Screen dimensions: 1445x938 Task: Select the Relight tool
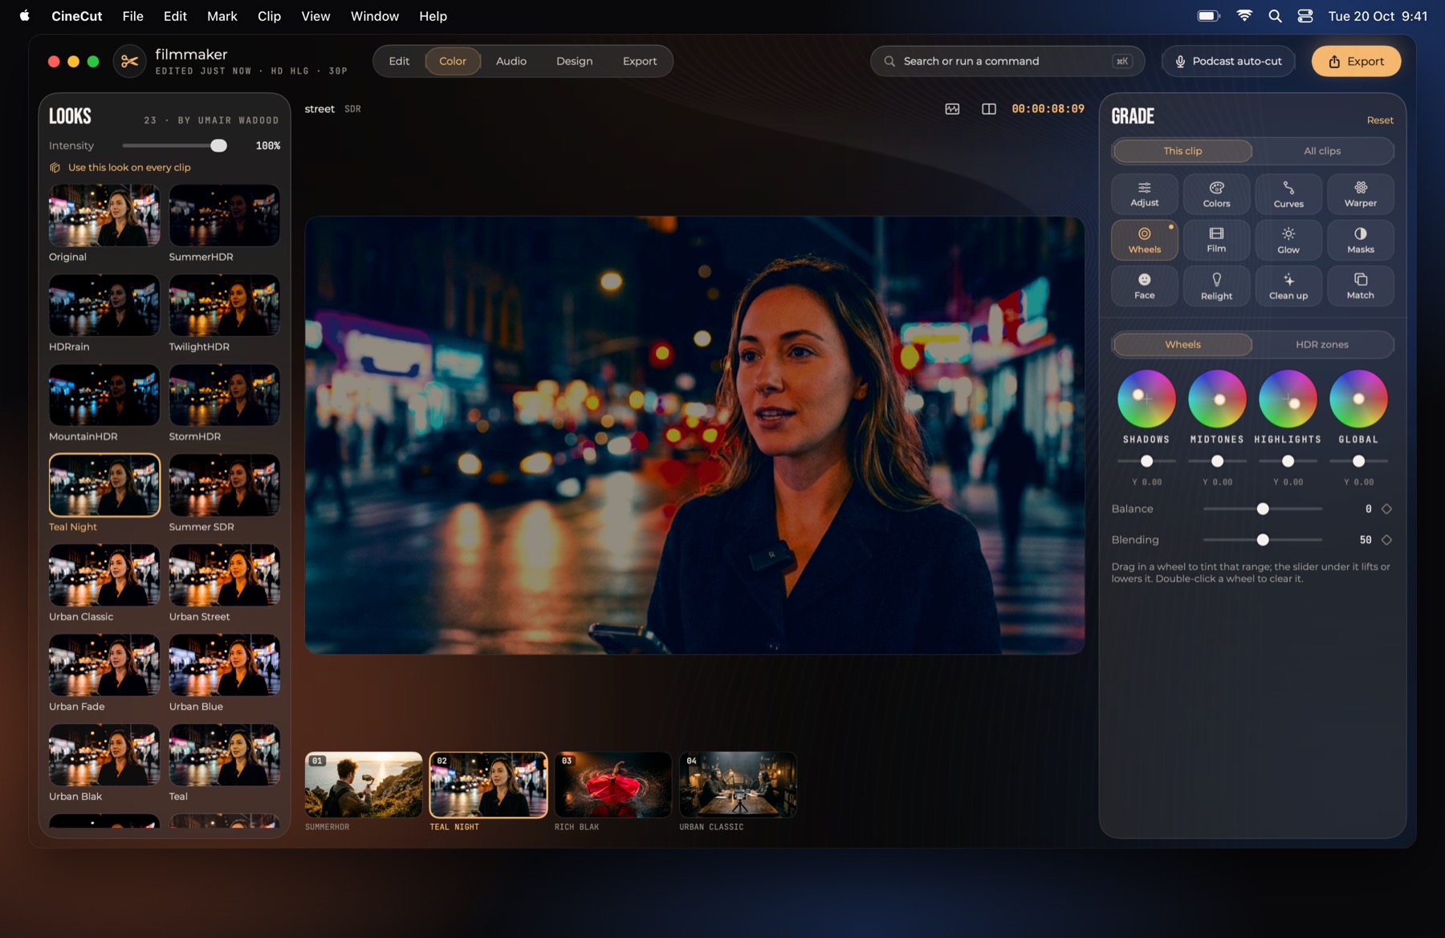[1216, 286]
